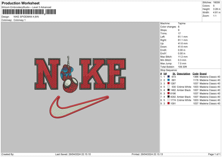
Task: Click the Machine value Tajima
Action: [x=182, y=23]
